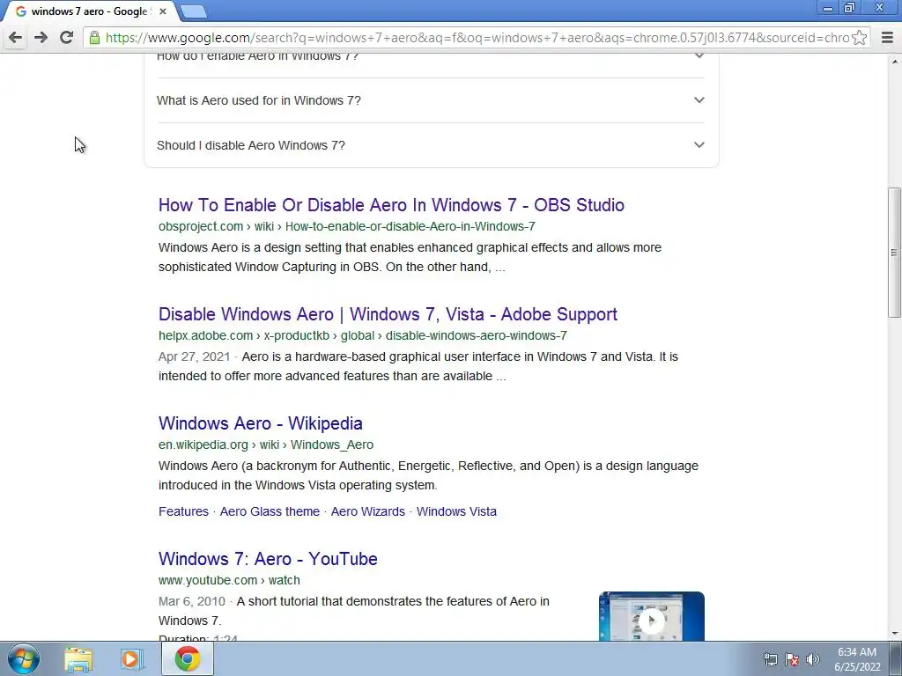Screen dimensions: 902x676
Task: Play the YouTube video thumbnail preview
Action: coord(651,616)
